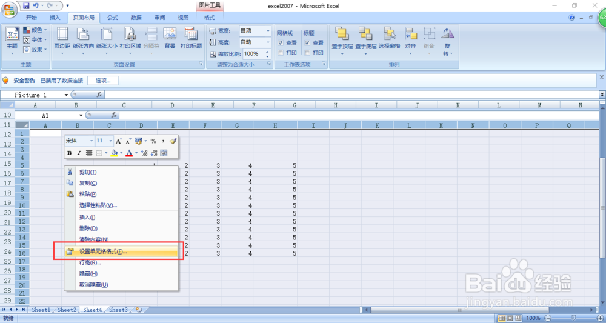
Task: Click security warning Options (选项...) button
Action: 103,81
